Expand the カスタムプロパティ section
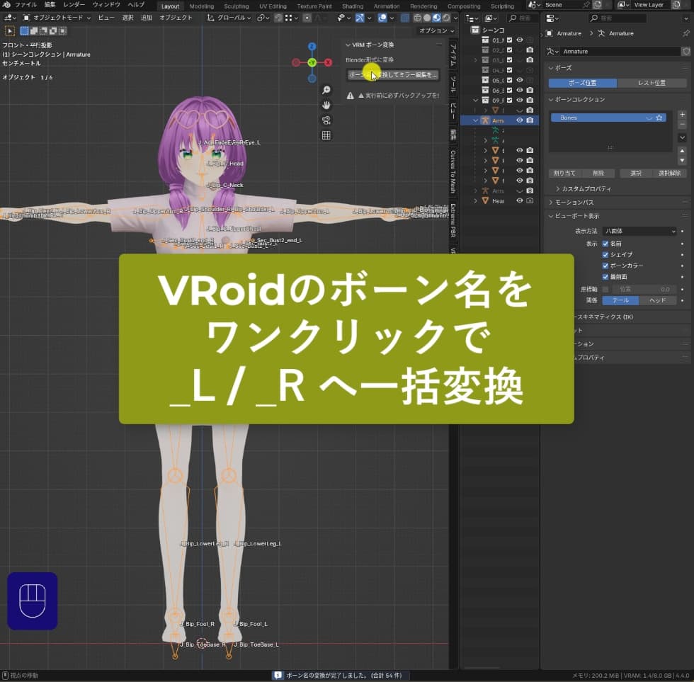The height and width of the screenshot is (682, 694). (x=586, y=189)
